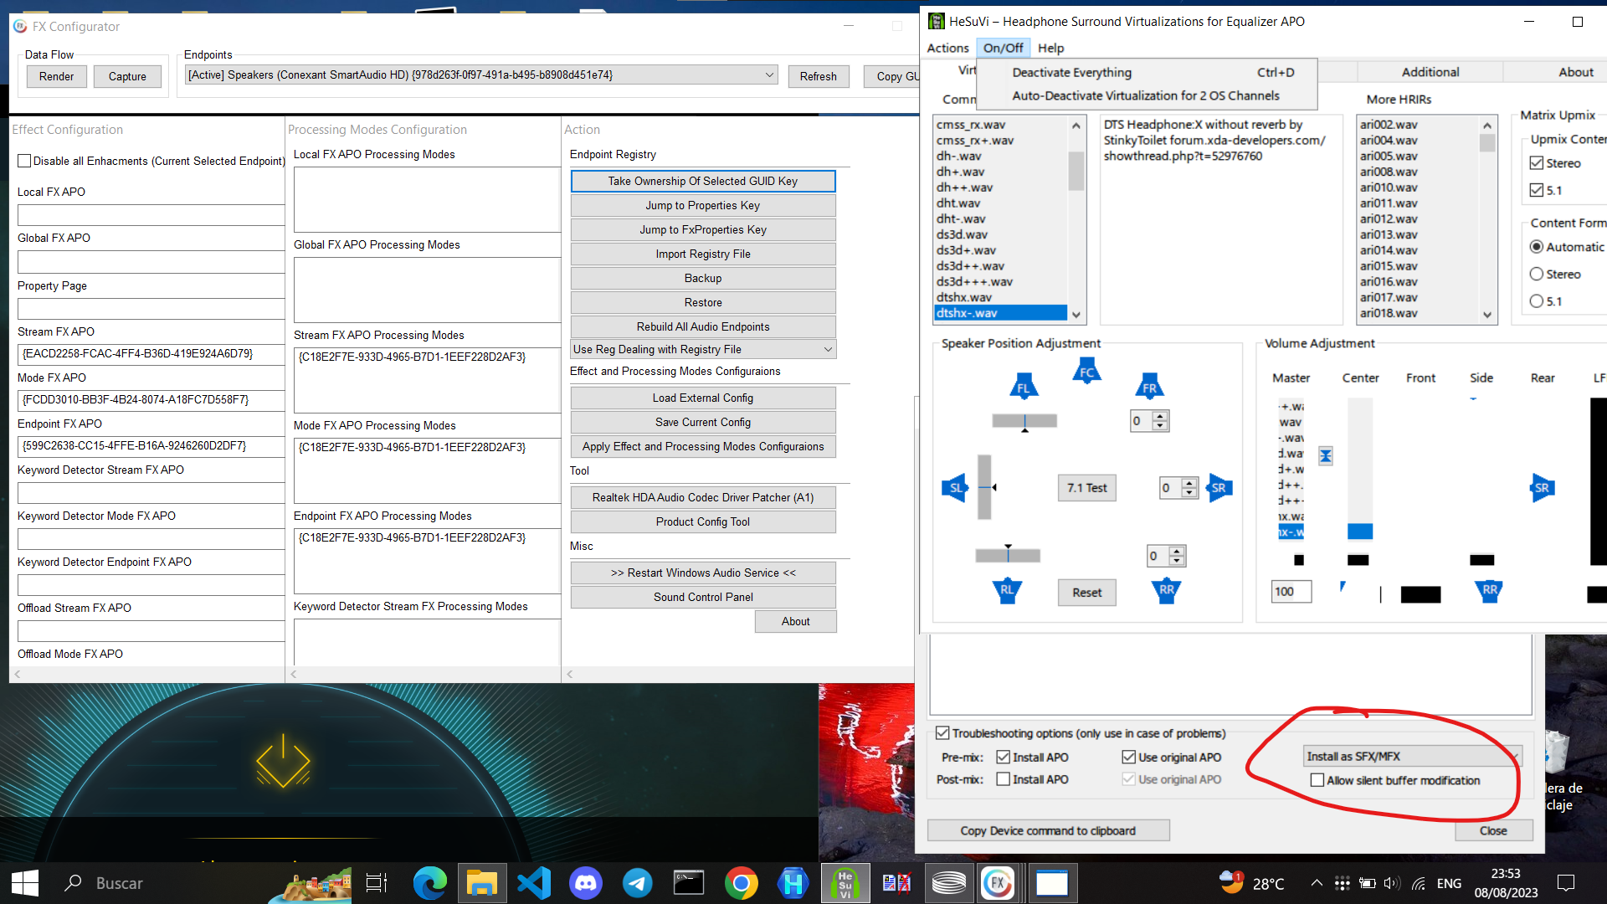Enable Disable all Enhancements checkbox
1607x904 pixels.
click(24, 161)
